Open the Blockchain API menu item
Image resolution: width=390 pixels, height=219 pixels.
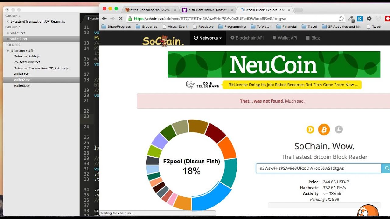pyautogui.click(x=247, y=38)
